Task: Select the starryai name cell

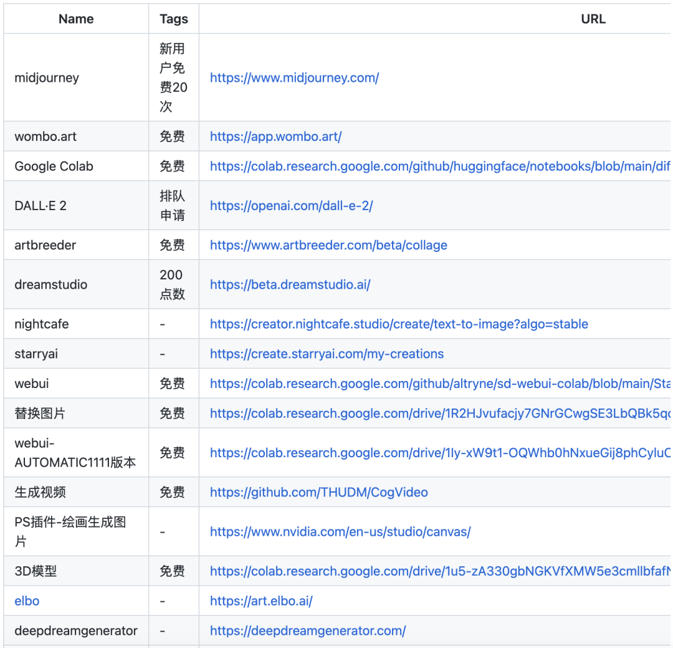Action: point(77,354)
